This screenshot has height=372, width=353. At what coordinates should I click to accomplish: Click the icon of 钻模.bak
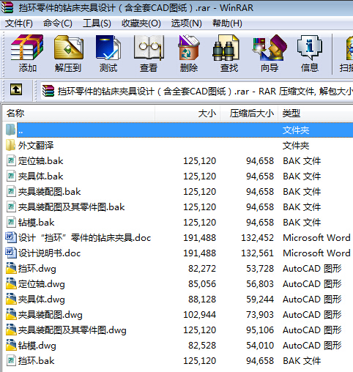tap(11, 222)
